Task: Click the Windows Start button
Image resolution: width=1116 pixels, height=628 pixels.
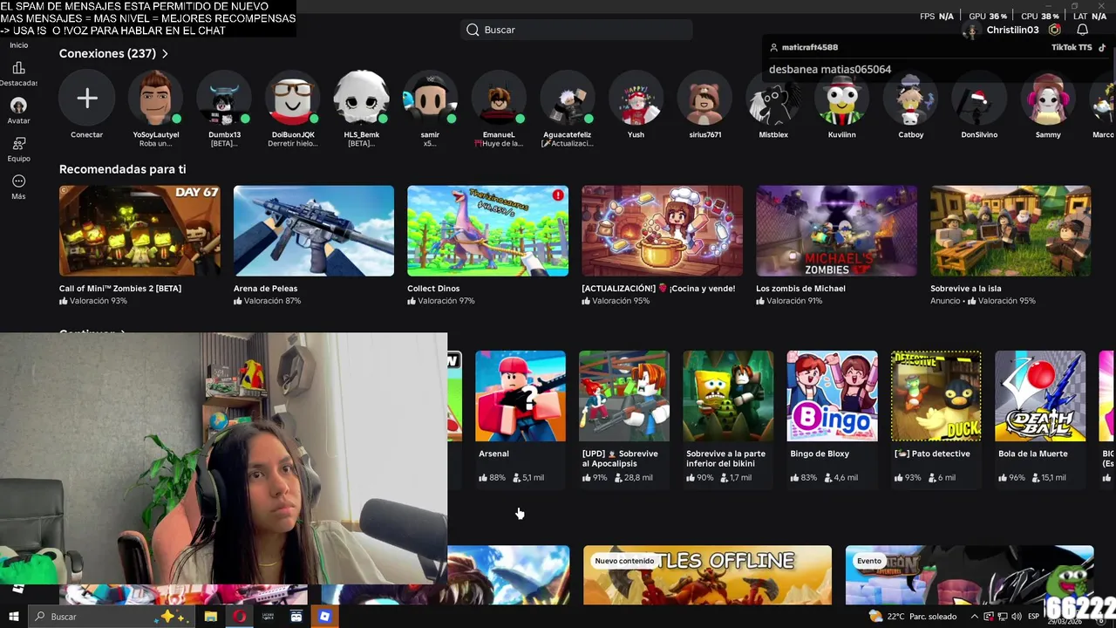Action: (14, 617)
